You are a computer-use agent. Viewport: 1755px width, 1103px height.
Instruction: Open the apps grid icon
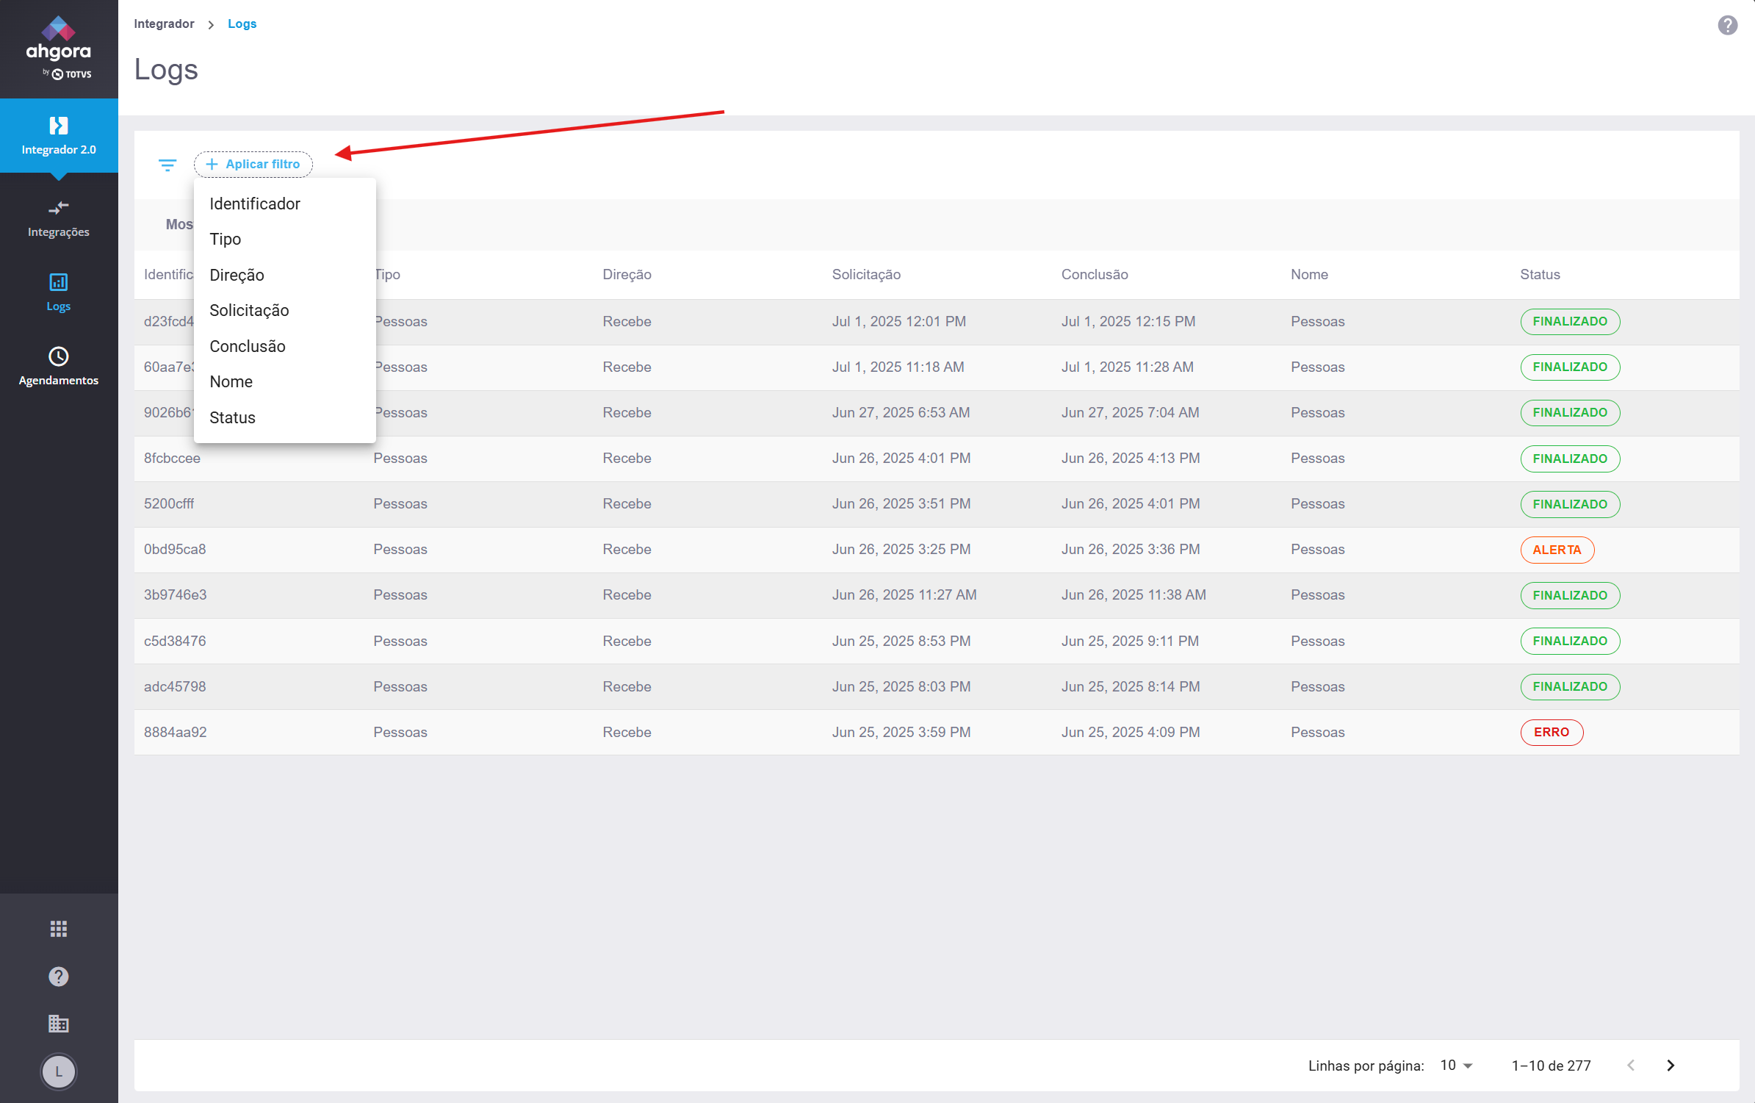click(59, 929)
